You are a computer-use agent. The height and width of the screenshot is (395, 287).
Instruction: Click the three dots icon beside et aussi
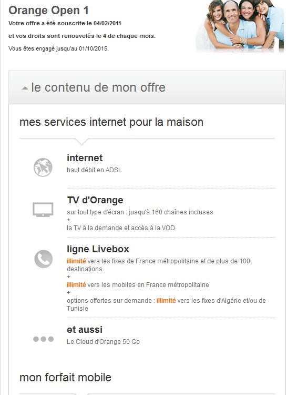[x=44, y=339]
